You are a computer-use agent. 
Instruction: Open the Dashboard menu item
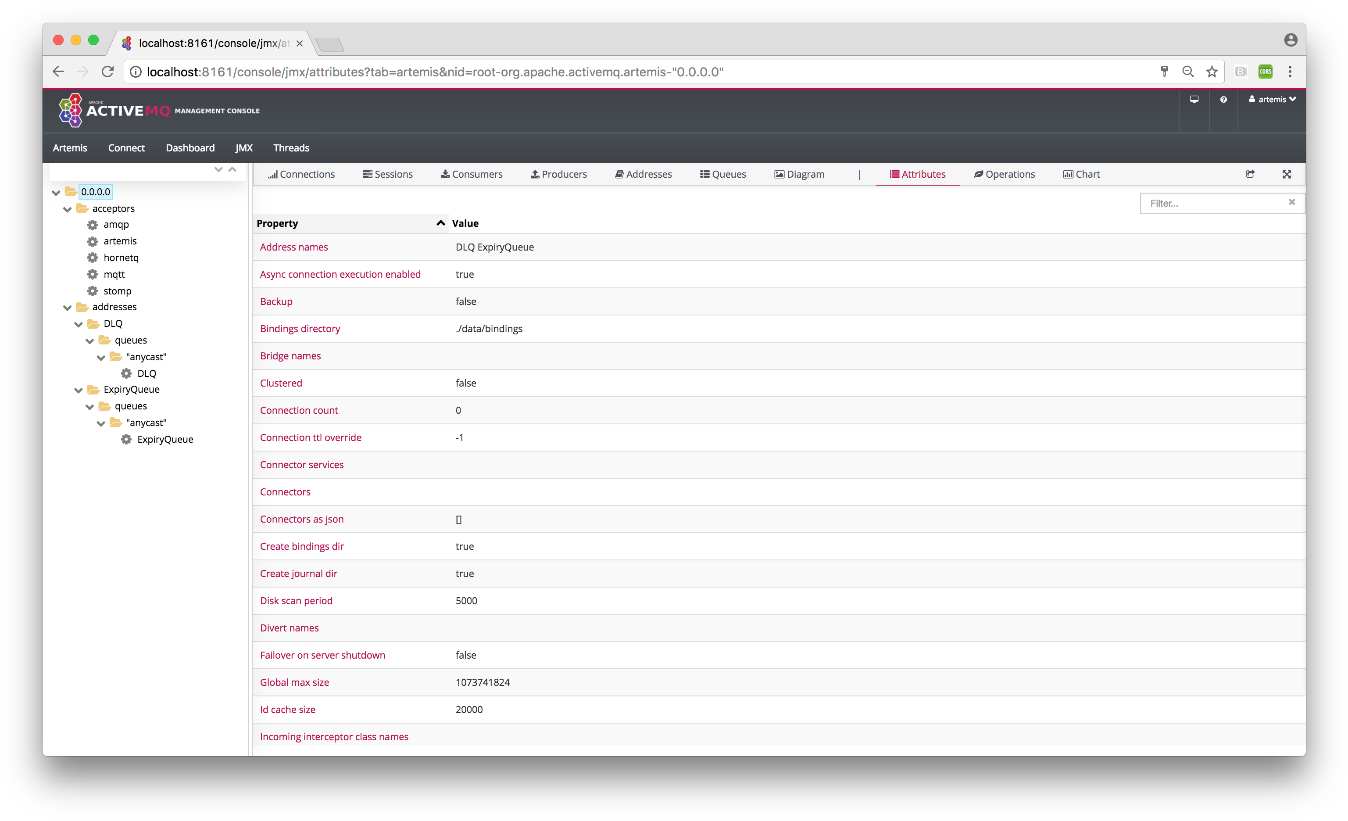190,148
